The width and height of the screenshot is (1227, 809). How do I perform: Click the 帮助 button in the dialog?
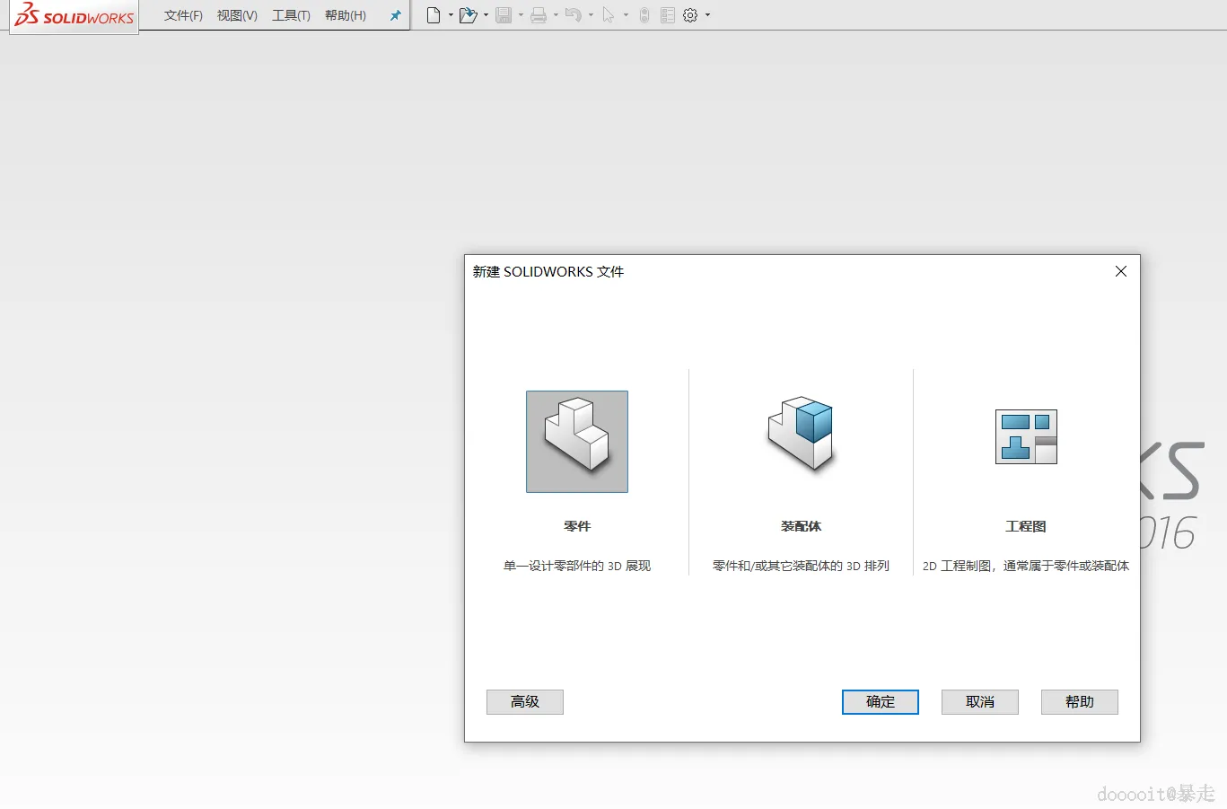tap(1080, 702)
